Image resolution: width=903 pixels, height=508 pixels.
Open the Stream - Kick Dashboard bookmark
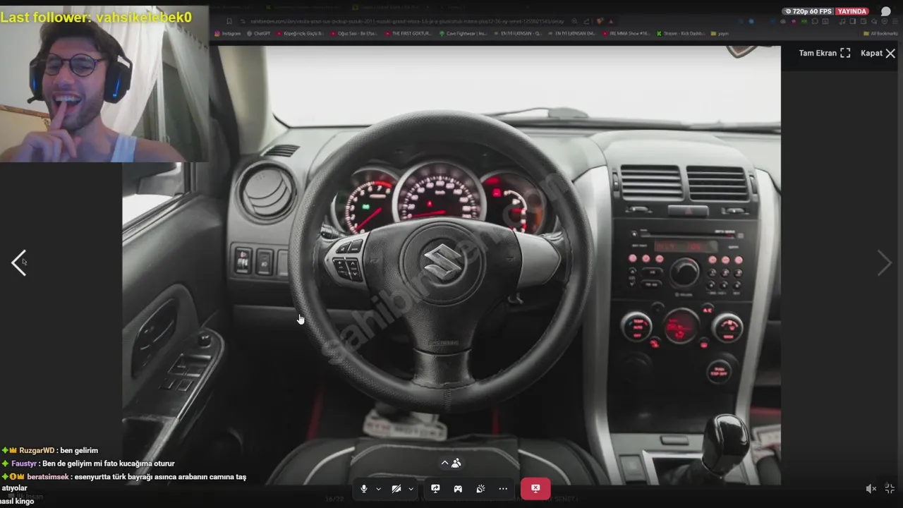pos(681,33)
